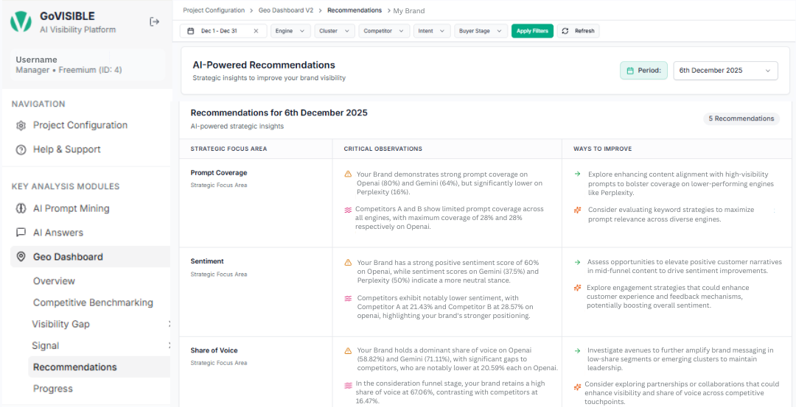Image resolution: width=796 pixels, height=407 pixels.
Task: Open the Engine filter dropdown
Action: pyautogui.click(x=290, y=31)
